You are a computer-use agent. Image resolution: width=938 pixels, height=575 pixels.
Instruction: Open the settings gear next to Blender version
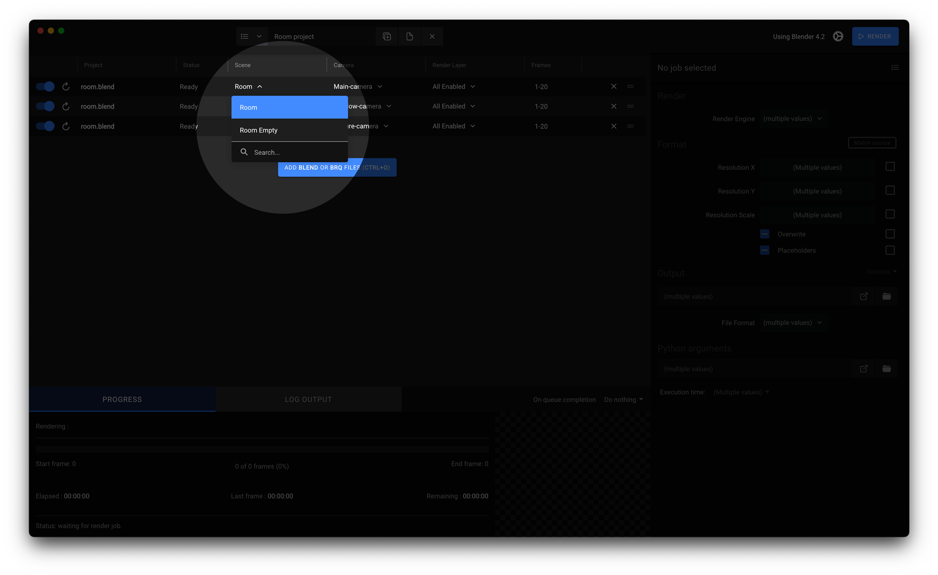838,36
